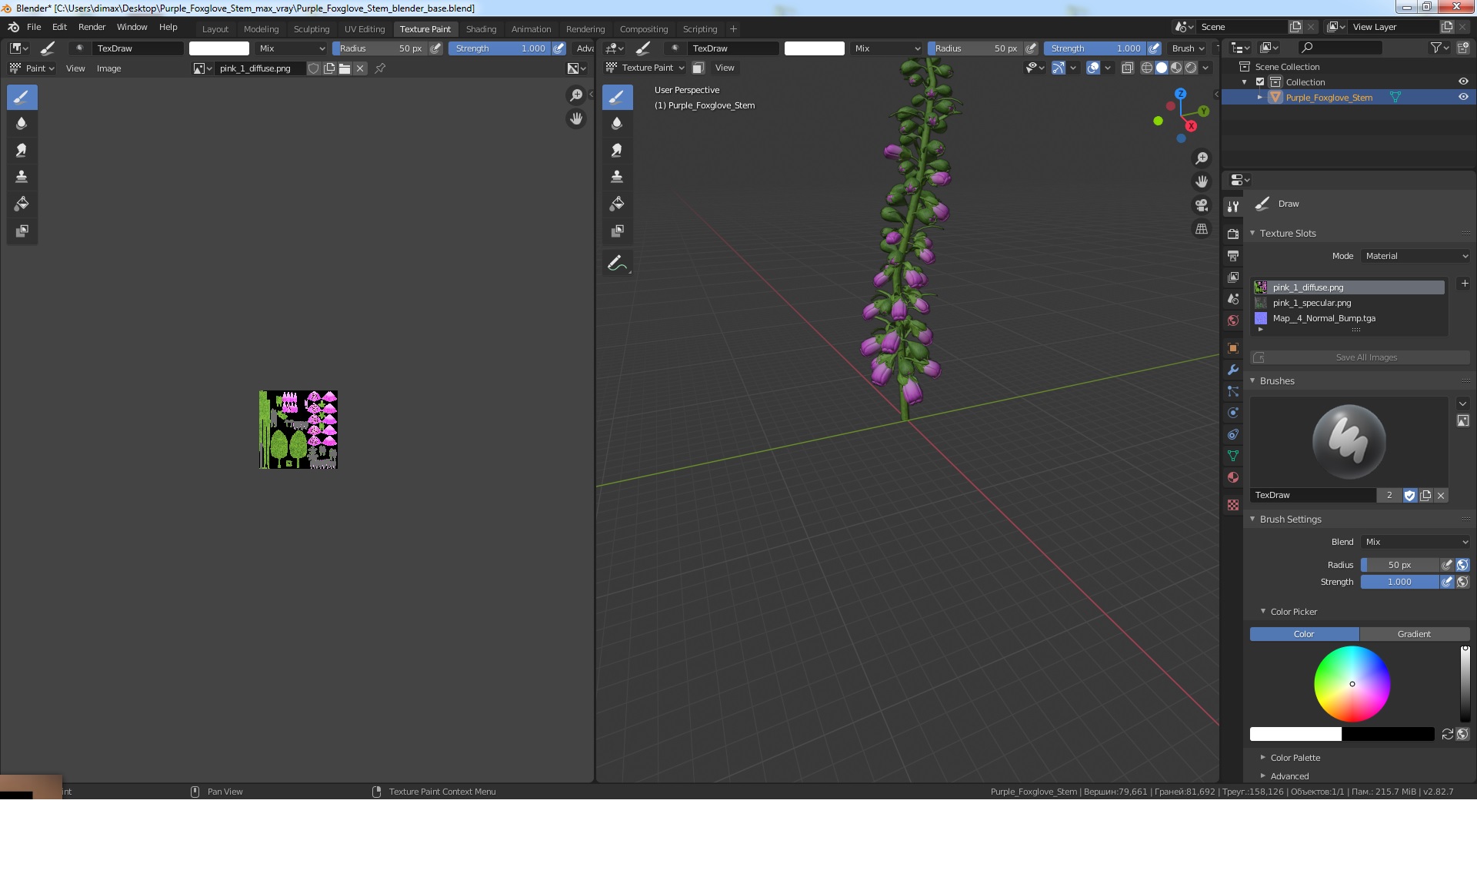Open the Modifiers wrench properties tab
The height and width of the screenshot is (890, 1477).
(x=1233, y=370)
